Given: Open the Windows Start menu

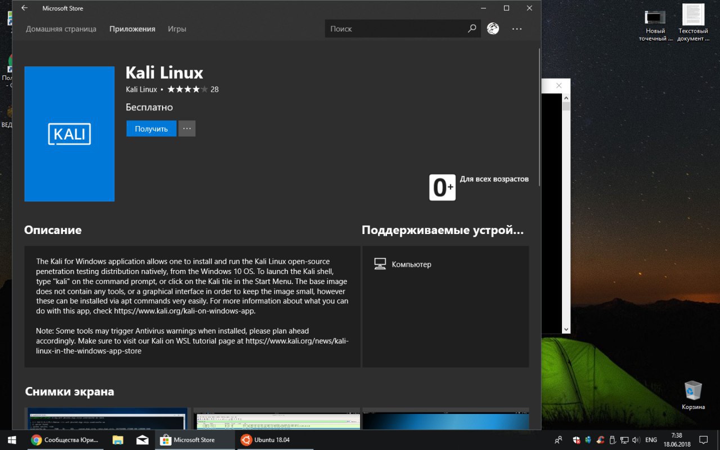Looking at the screenshot, I should point(12,439).
